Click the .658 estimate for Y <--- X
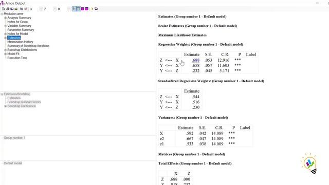 pyautogui.click(x=195, y=65)
